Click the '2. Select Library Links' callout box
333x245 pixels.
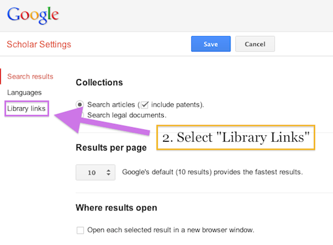pos(236,137)
